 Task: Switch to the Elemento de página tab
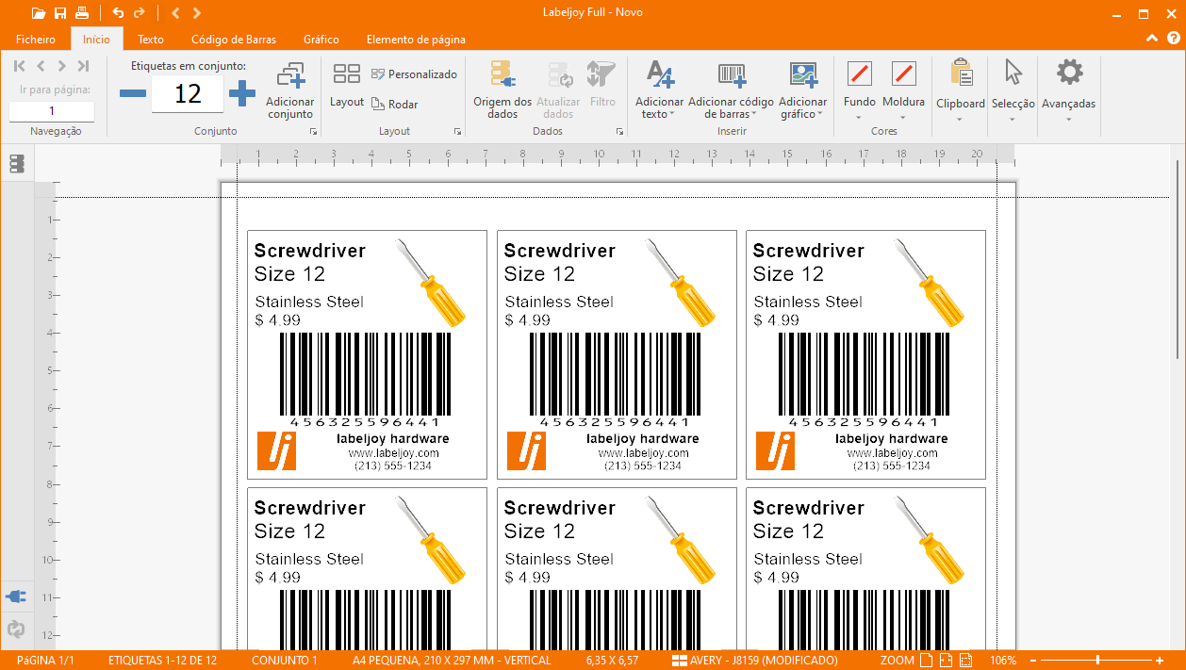416,40
